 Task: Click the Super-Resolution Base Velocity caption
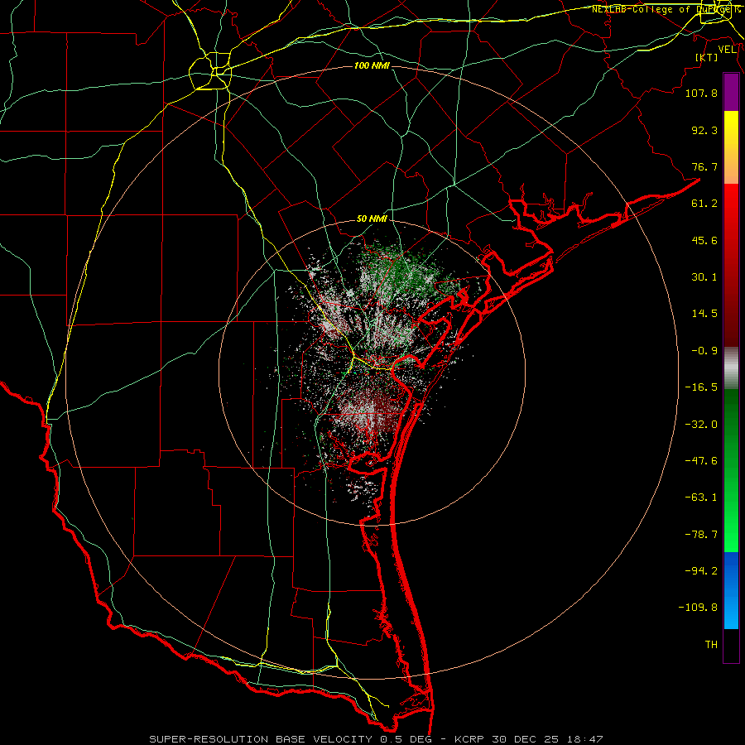click(376, 739)
